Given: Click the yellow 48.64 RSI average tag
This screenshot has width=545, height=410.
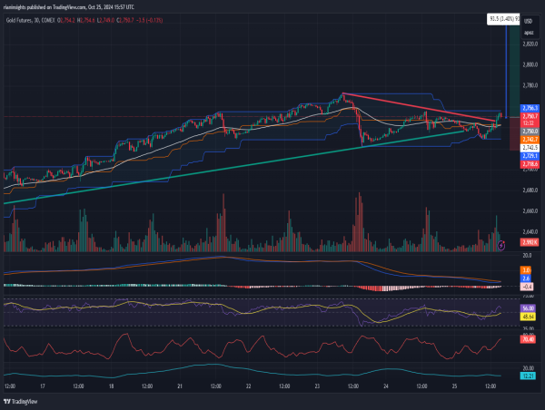Looking at the screenshot, I should [x=528, y=317].
